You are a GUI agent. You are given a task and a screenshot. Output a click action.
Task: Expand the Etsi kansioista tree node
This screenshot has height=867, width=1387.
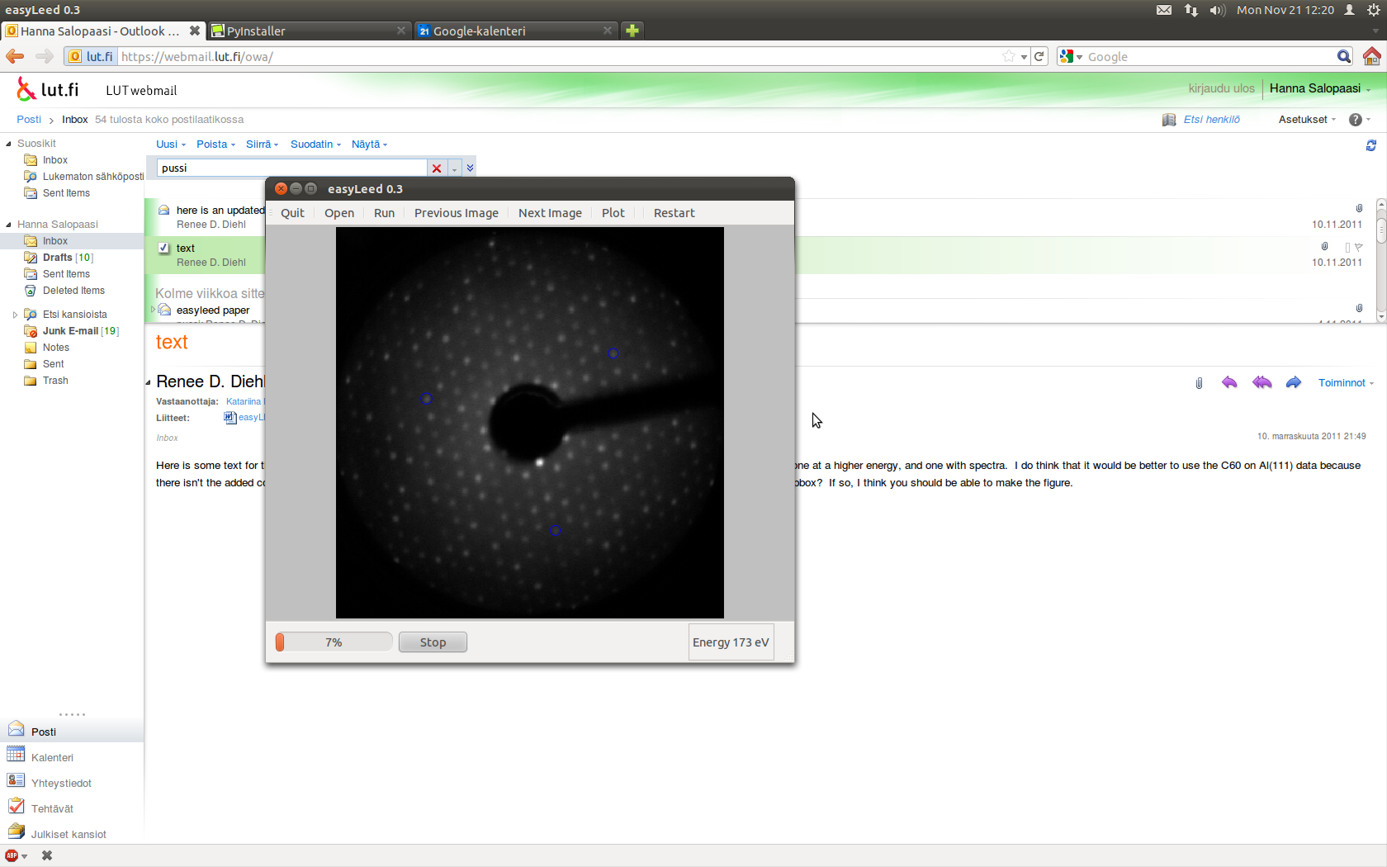tap(15, 315)
